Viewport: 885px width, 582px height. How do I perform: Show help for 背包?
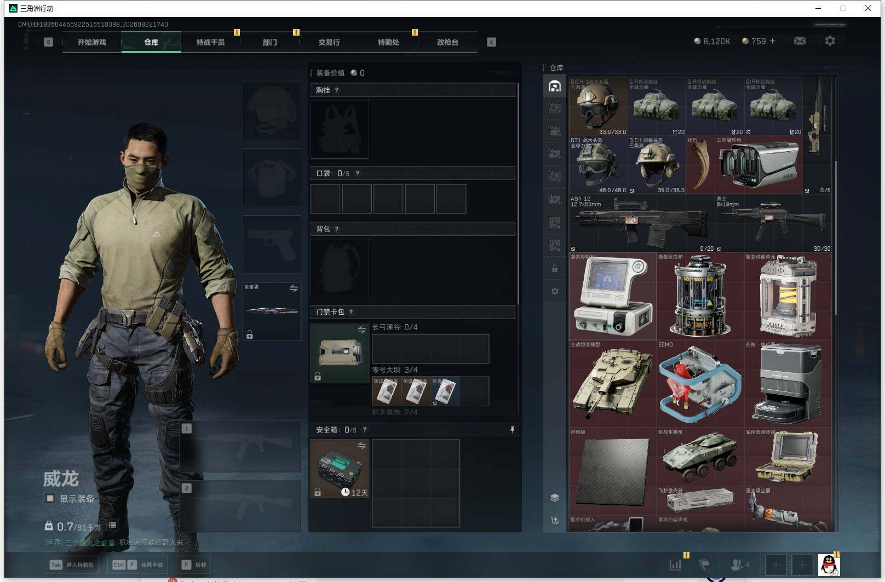coord(337,229)
